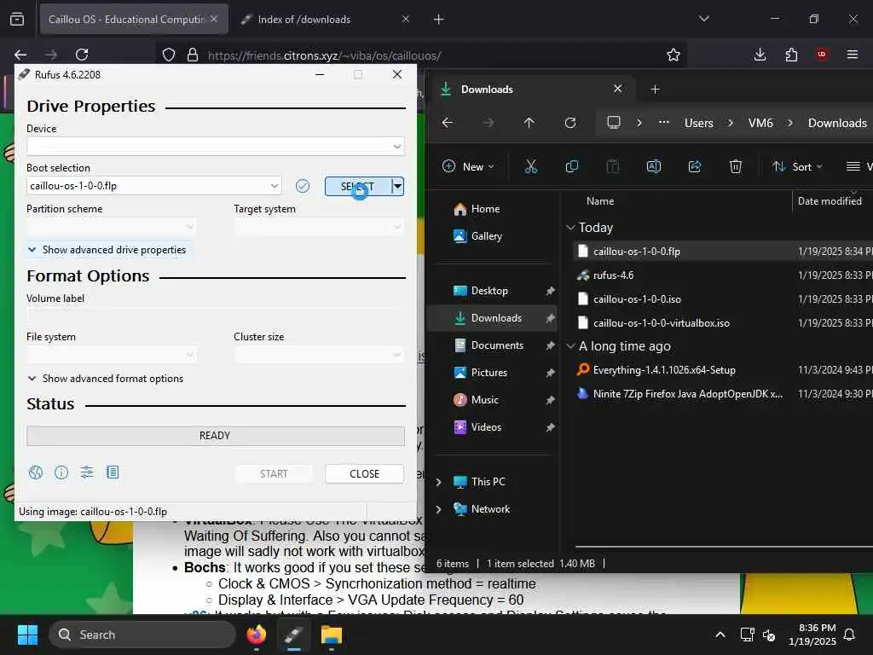
Task: Click the SELECT button in Rufus
Action: coord(358,186)
